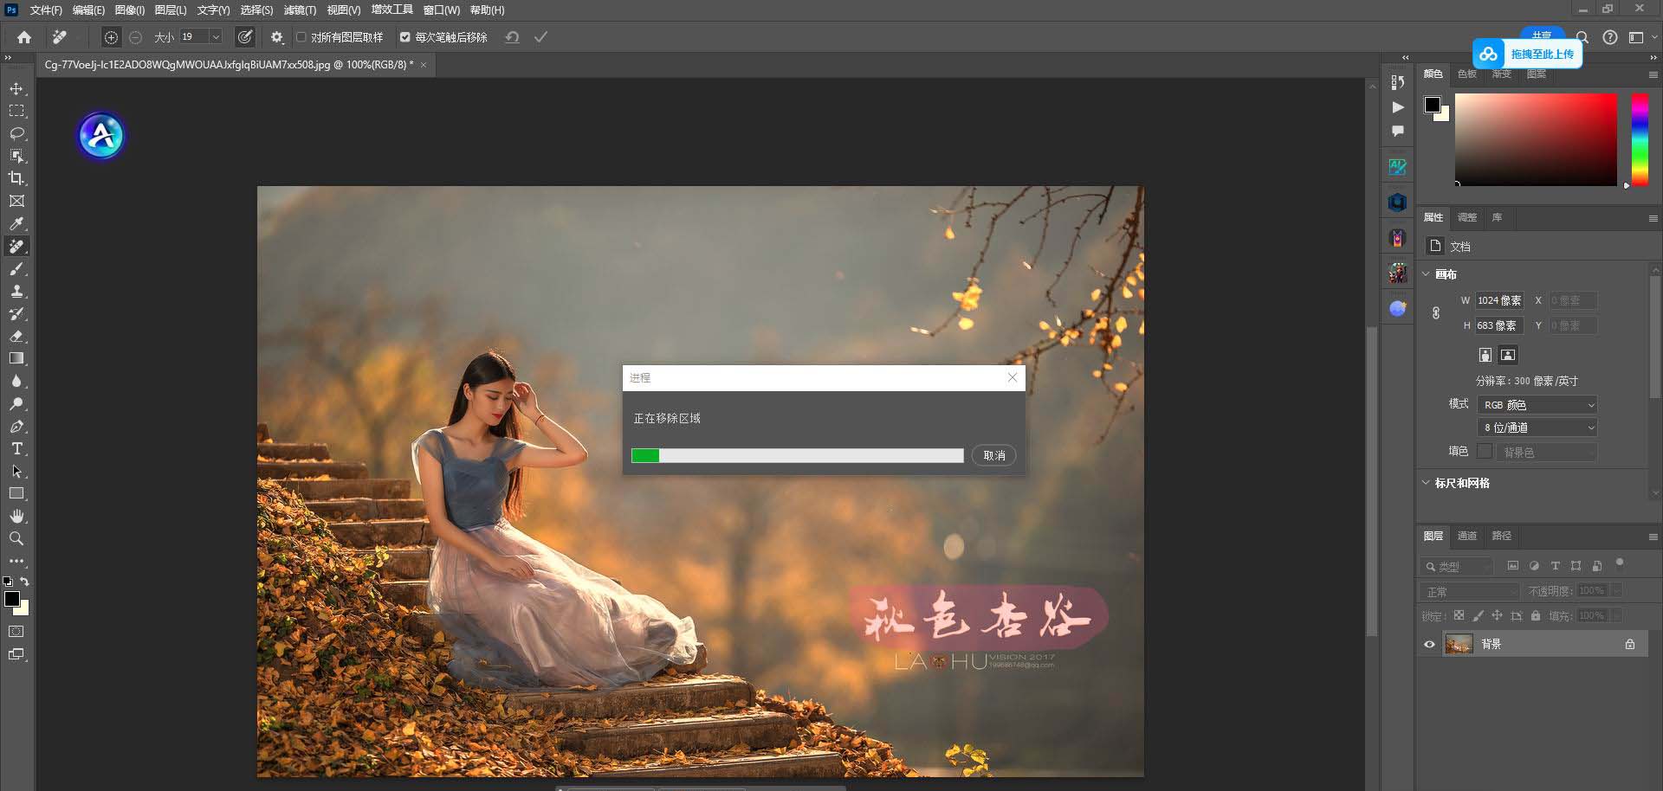Toggle pressure for size button
This screenshot has width=1663, height=791.
pyautogui.click(x=245, y=37)
